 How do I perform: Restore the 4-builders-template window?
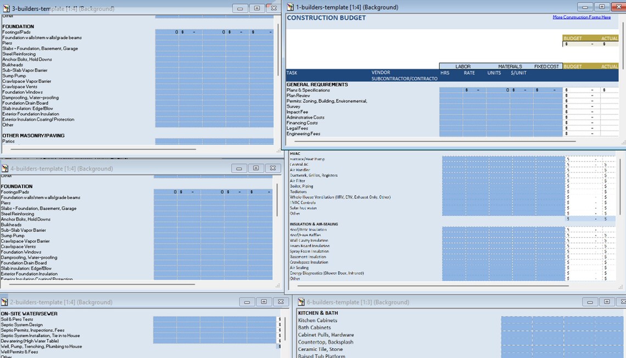[256, 168]
